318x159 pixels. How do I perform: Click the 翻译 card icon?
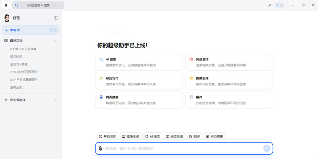coord(191,97)
